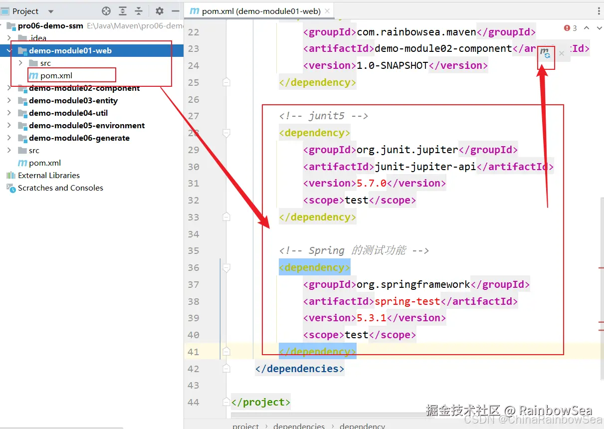
Task: Select demo-module06-generate in the tree
Action: tap(79, 138)
